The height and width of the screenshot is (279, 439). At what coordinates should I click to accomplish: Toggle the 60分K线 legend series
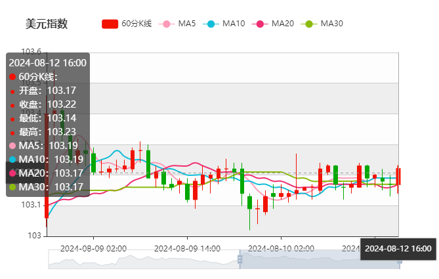click(127, 24)
